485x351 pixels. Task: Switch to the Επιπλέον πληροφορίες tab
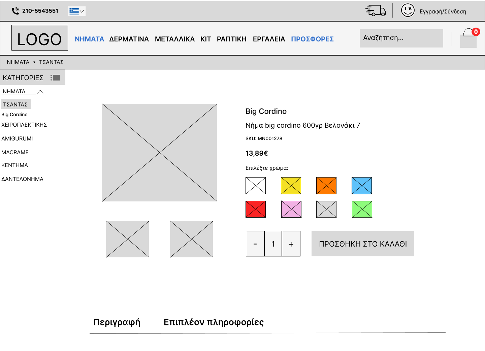214,322
